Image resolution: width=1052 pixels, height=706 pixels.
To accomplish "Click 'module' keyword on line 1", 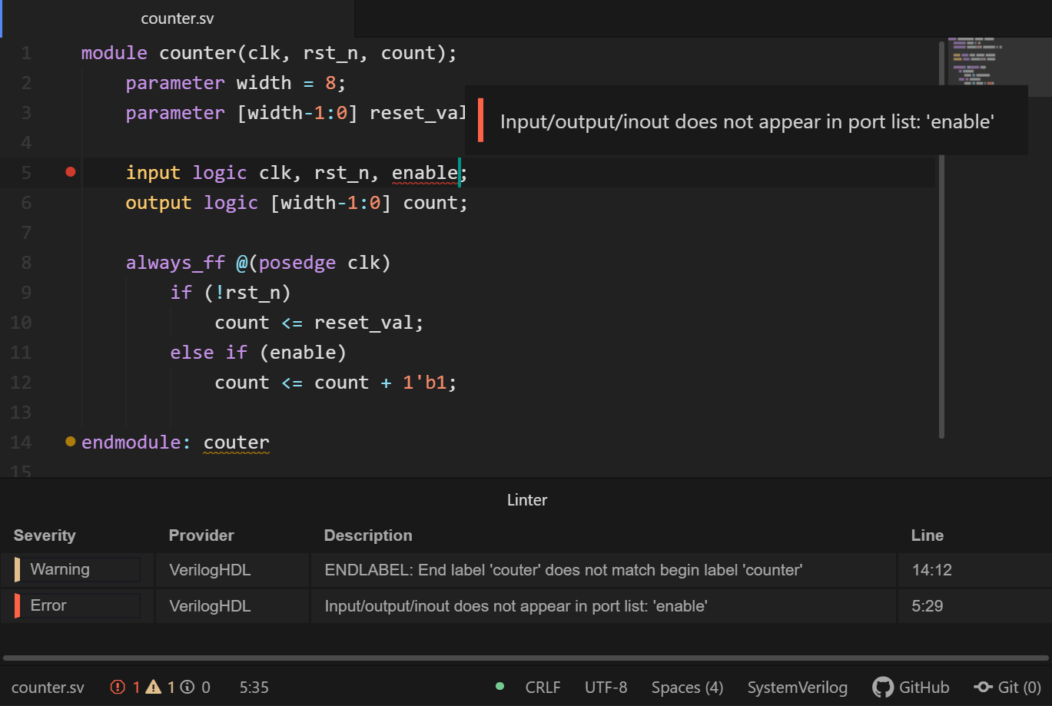I will (114, 53).
